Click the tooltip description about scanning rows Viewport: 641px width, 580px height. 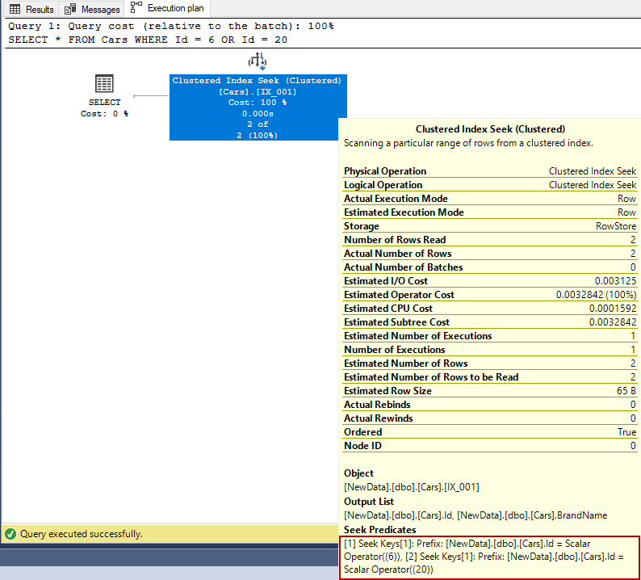468,143
